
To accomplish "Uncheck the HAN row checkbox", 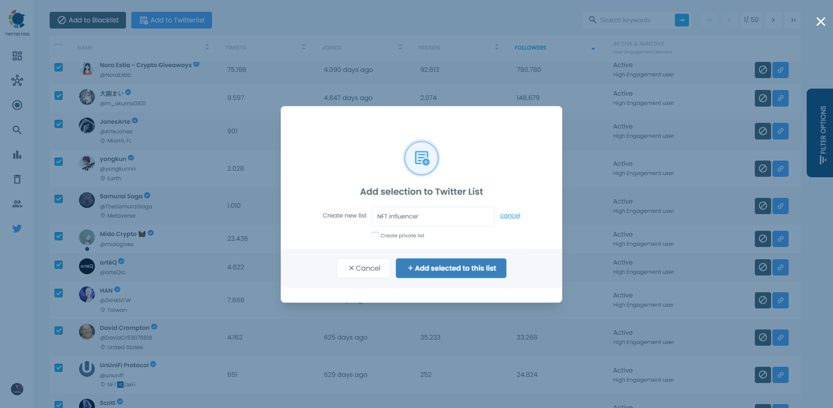I will click(58, 293).
